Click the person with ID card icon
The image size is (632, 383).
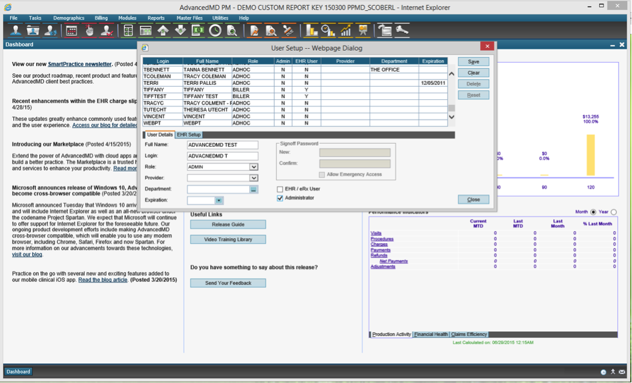point(50,30)
